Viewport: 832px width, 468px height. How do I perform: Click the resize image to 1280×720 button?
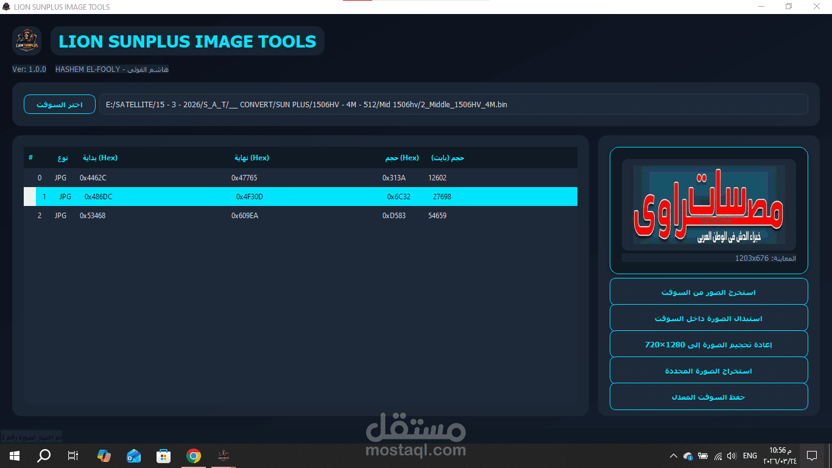click(708, 345)
